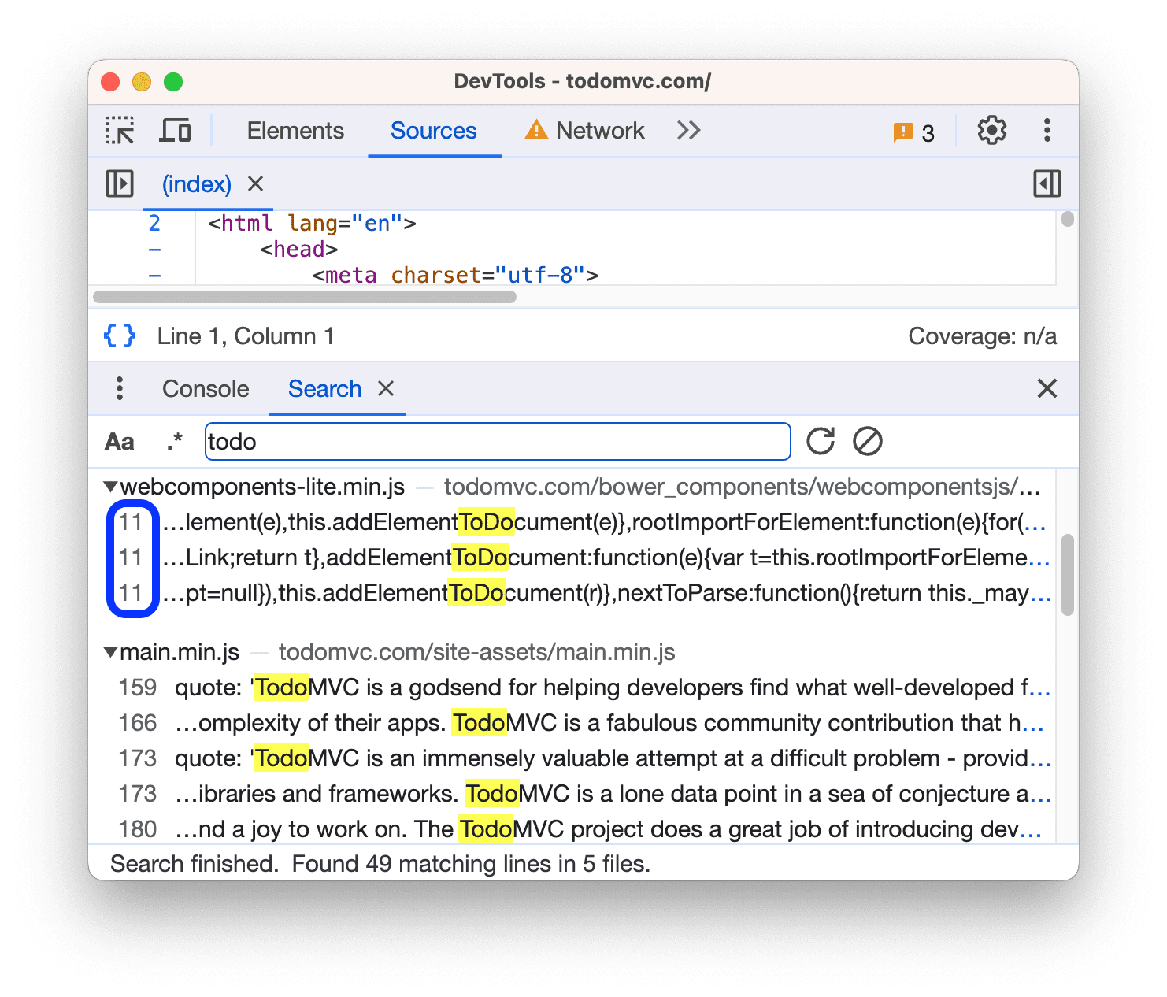Screen dimensions: 1167x997
Task: Open DevTools settings gear
Action: tap(991, 130)
